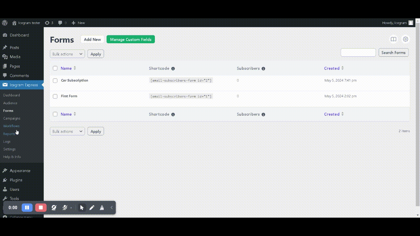Open Posts in the admin sidebar

click(14, 48)
